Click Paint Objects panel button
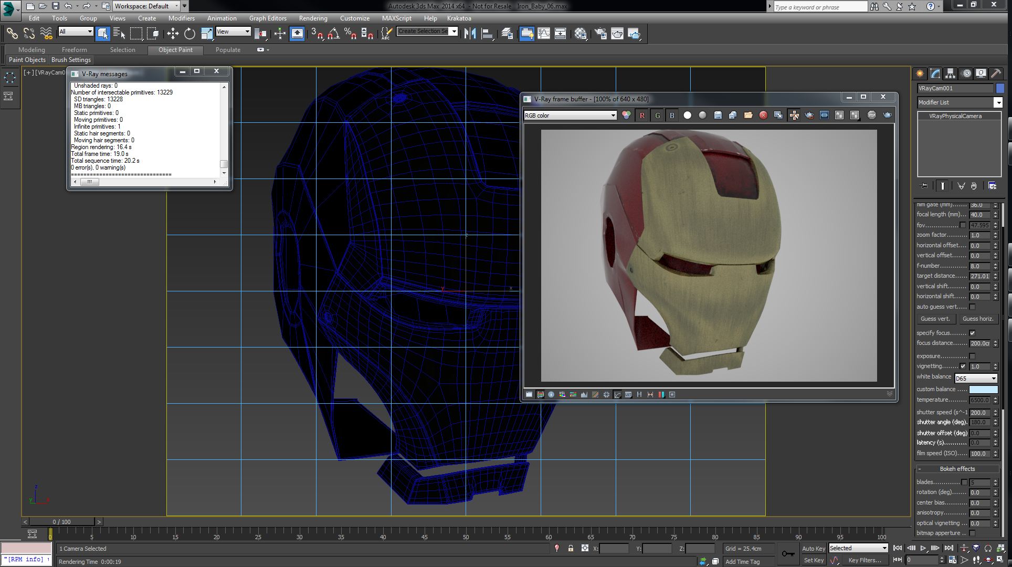The image size is (1012, 567). [27, 60]
